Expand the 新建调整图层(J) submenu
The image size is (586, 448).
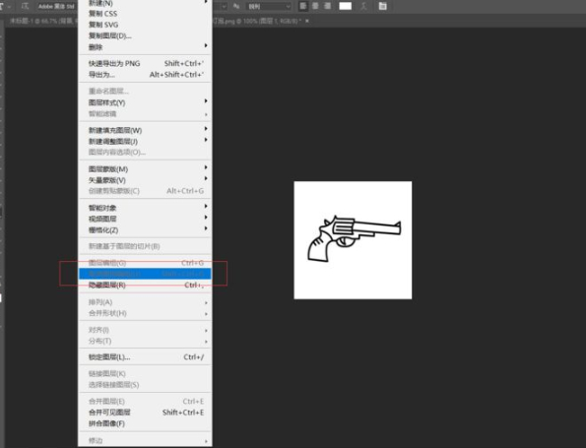tap(145, 141)
